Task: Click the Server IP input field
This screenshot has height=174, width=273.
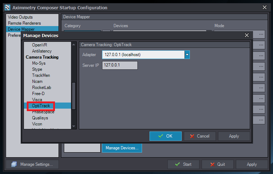Action: point(120,65)
